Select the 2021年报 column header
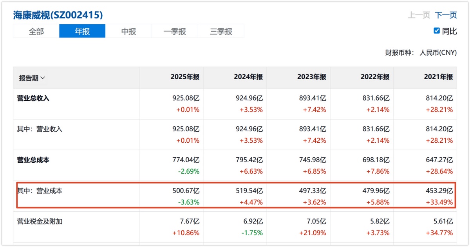 pos(438,77)
